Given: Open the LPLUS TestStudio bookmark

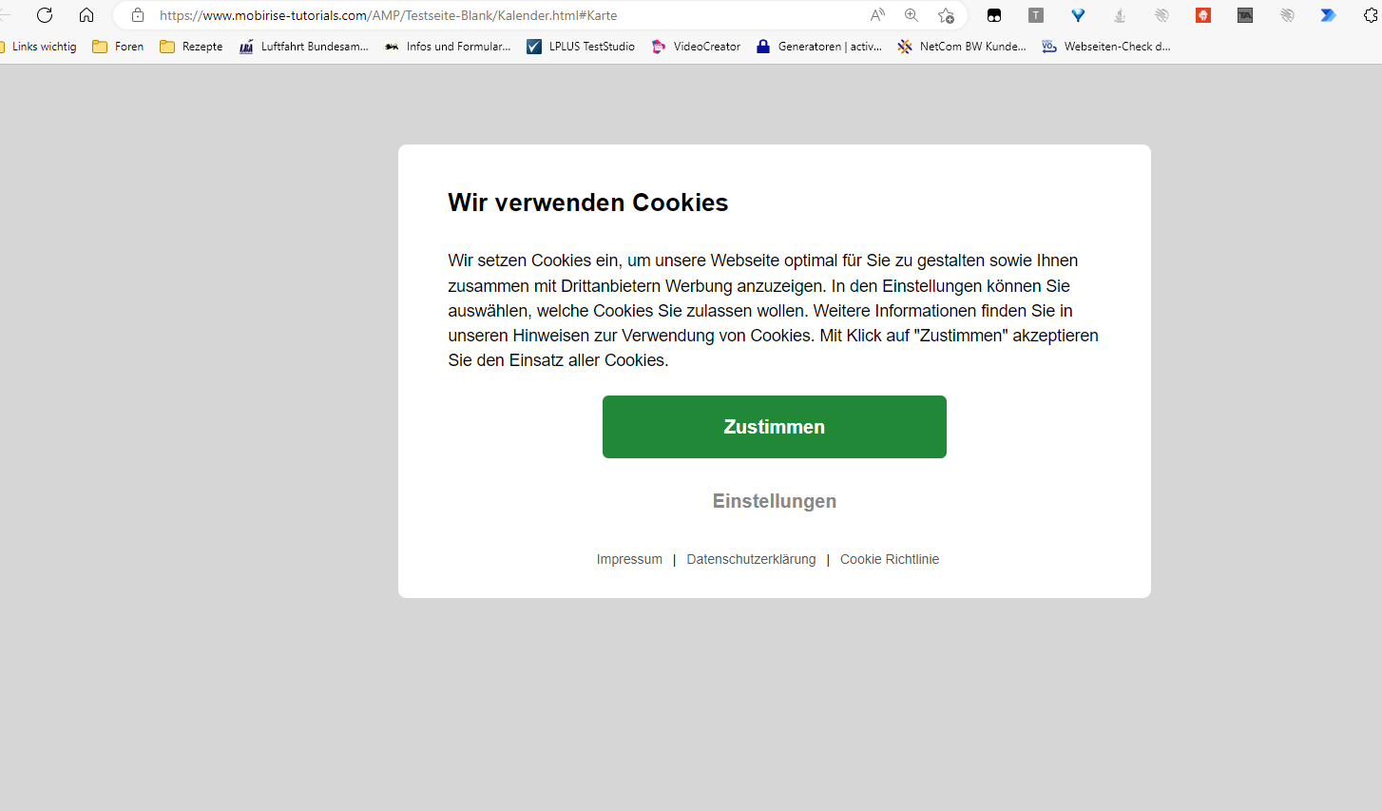Looking at the screenshot, I should [x=581, y=47].
